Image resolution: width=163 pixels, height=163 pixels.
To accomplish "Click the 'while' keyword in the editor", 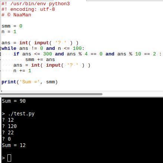I will (x=9, y=48).
